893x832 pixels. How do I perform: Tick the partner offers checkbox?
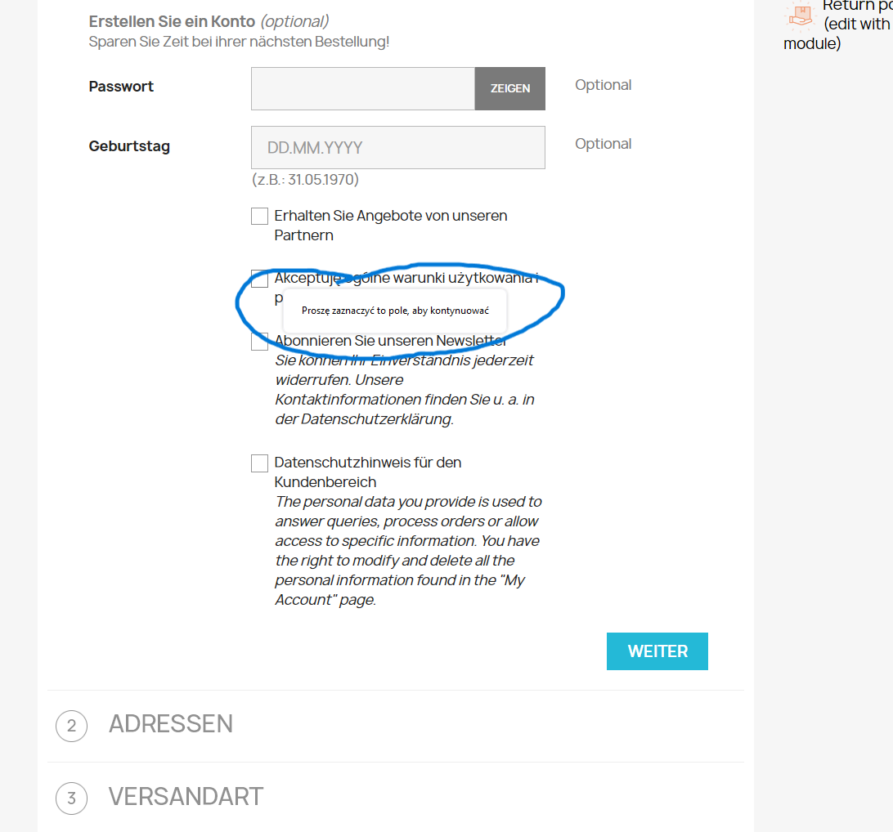260,217
